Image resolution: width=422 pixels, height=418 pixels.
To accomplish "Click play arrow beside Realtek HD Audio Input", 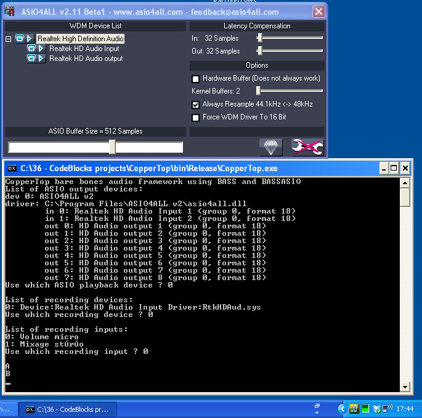I will coord(41,49).
